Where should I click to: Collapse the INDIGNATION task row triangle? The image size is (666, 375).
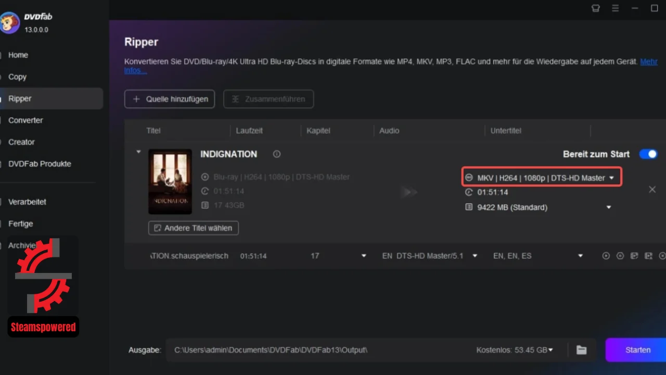[x=138, y=152]
